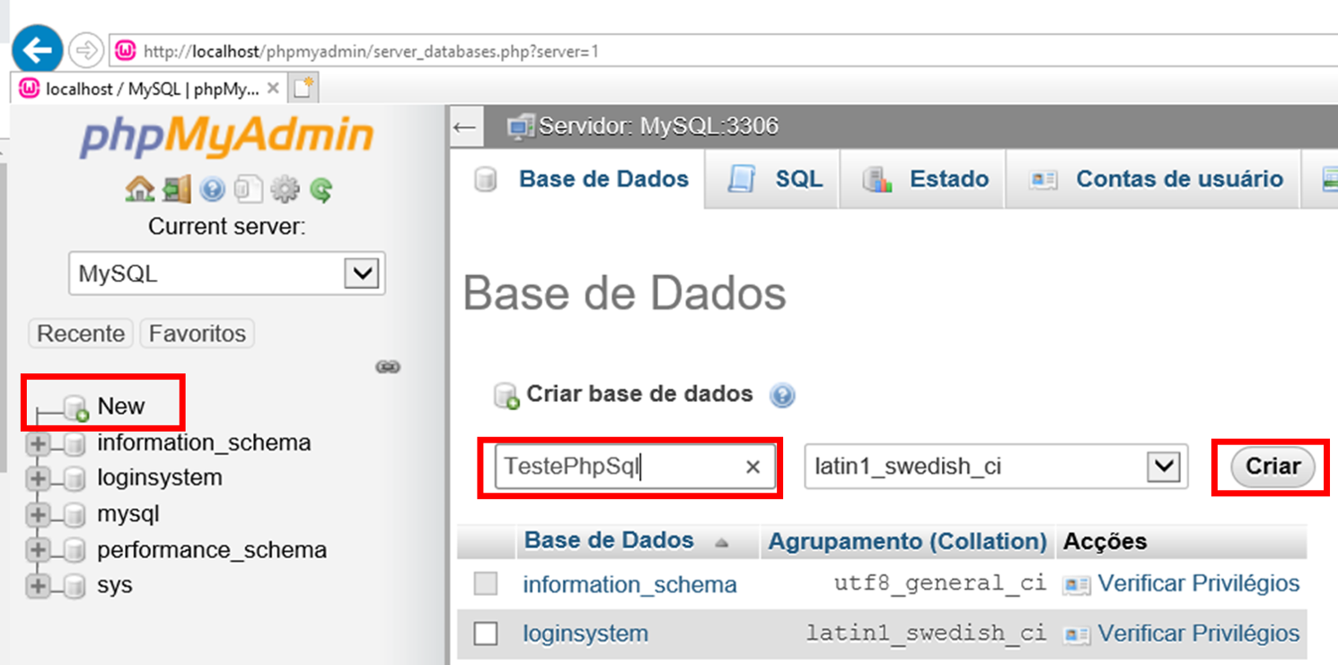The image size is (1338, 665).
Task: Click the database icon beside performance_schema in tree
Action: click(75, 550)
